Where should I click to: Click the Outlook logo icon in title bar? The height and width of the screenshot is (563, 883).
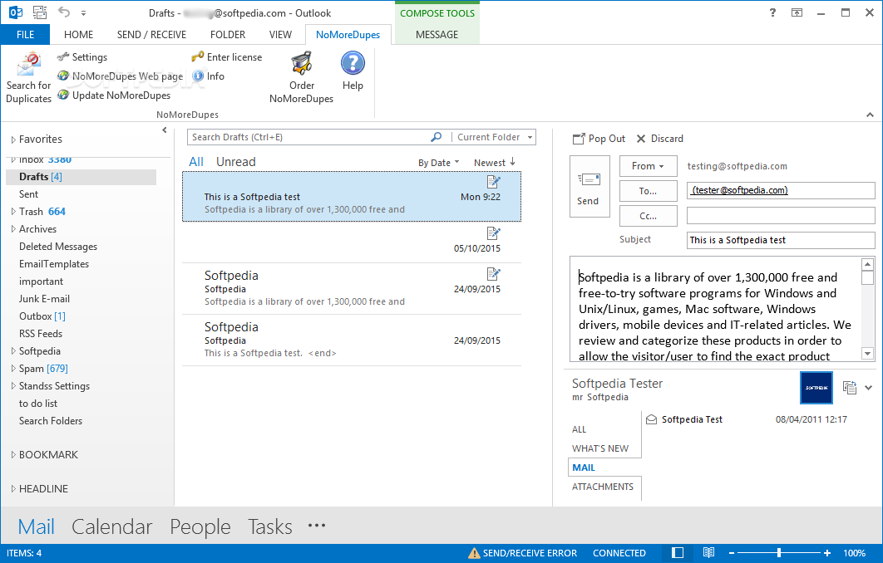pos(16,12)
